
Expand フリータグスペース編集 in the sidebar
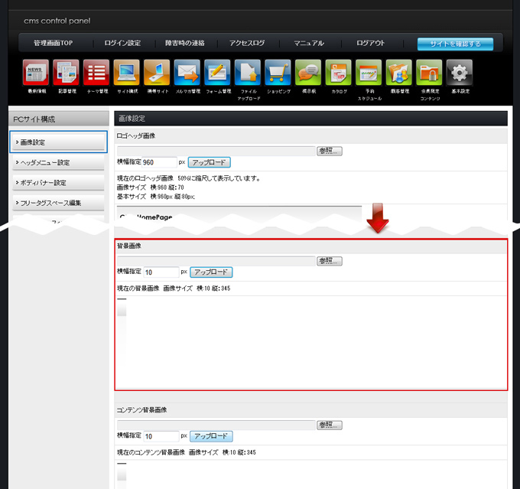58,203
